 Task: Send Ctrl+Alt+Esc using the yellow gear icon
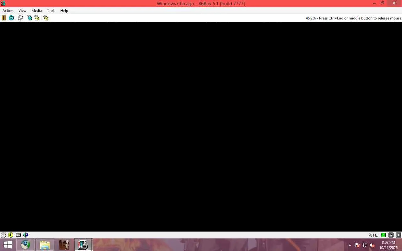pyautogui.click(x=37, y=18)
